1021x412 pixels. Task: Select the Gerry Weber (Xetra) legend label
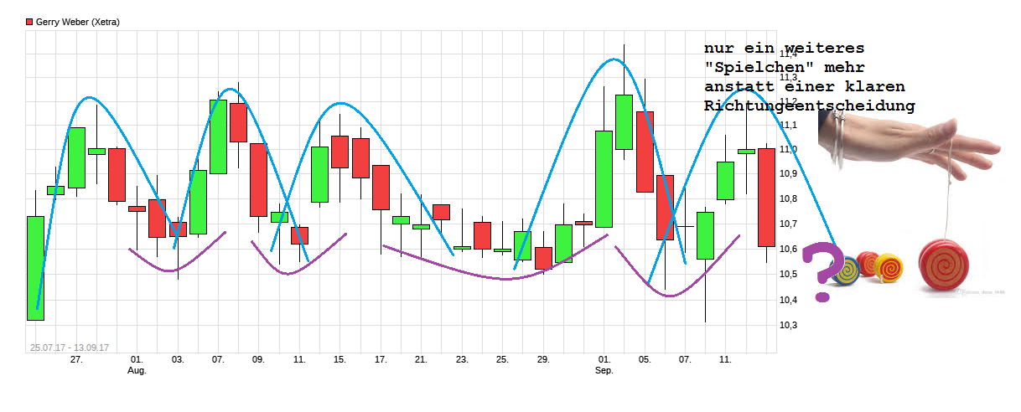tap(77, 23)
